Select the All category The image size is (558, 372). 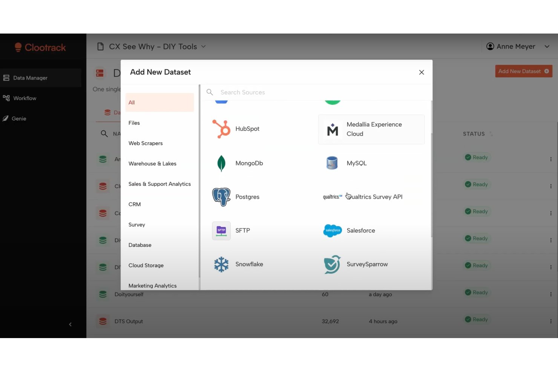[x=159, y=103]
